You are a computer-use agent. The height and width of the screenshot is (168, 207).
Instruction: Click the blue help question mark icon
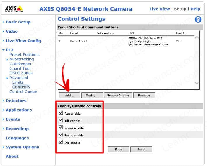click(198, 20)
